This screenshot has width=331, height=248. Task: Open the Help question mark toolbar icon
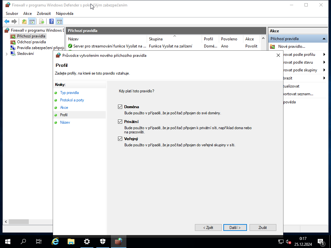click(51, 21)
